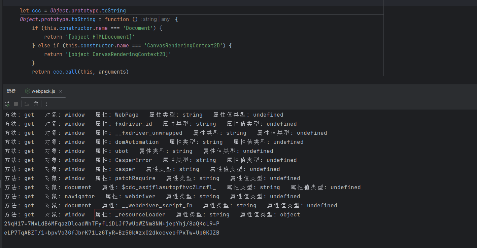Click the ccc variable in the editor
The width and height of the screenshot is (477, 248).
[x=36, y=10]
